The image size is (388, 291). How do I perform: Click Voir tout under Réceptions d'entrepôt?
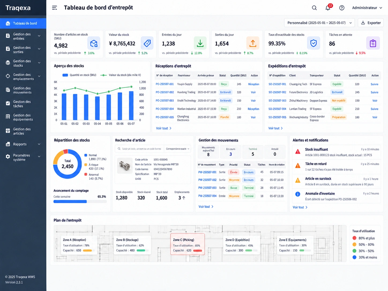[x=164, y=128]
